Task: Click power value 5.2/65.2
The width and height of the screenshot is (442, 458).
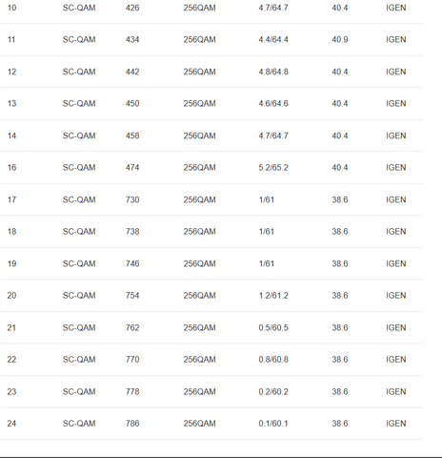Action: pos(273,167)
